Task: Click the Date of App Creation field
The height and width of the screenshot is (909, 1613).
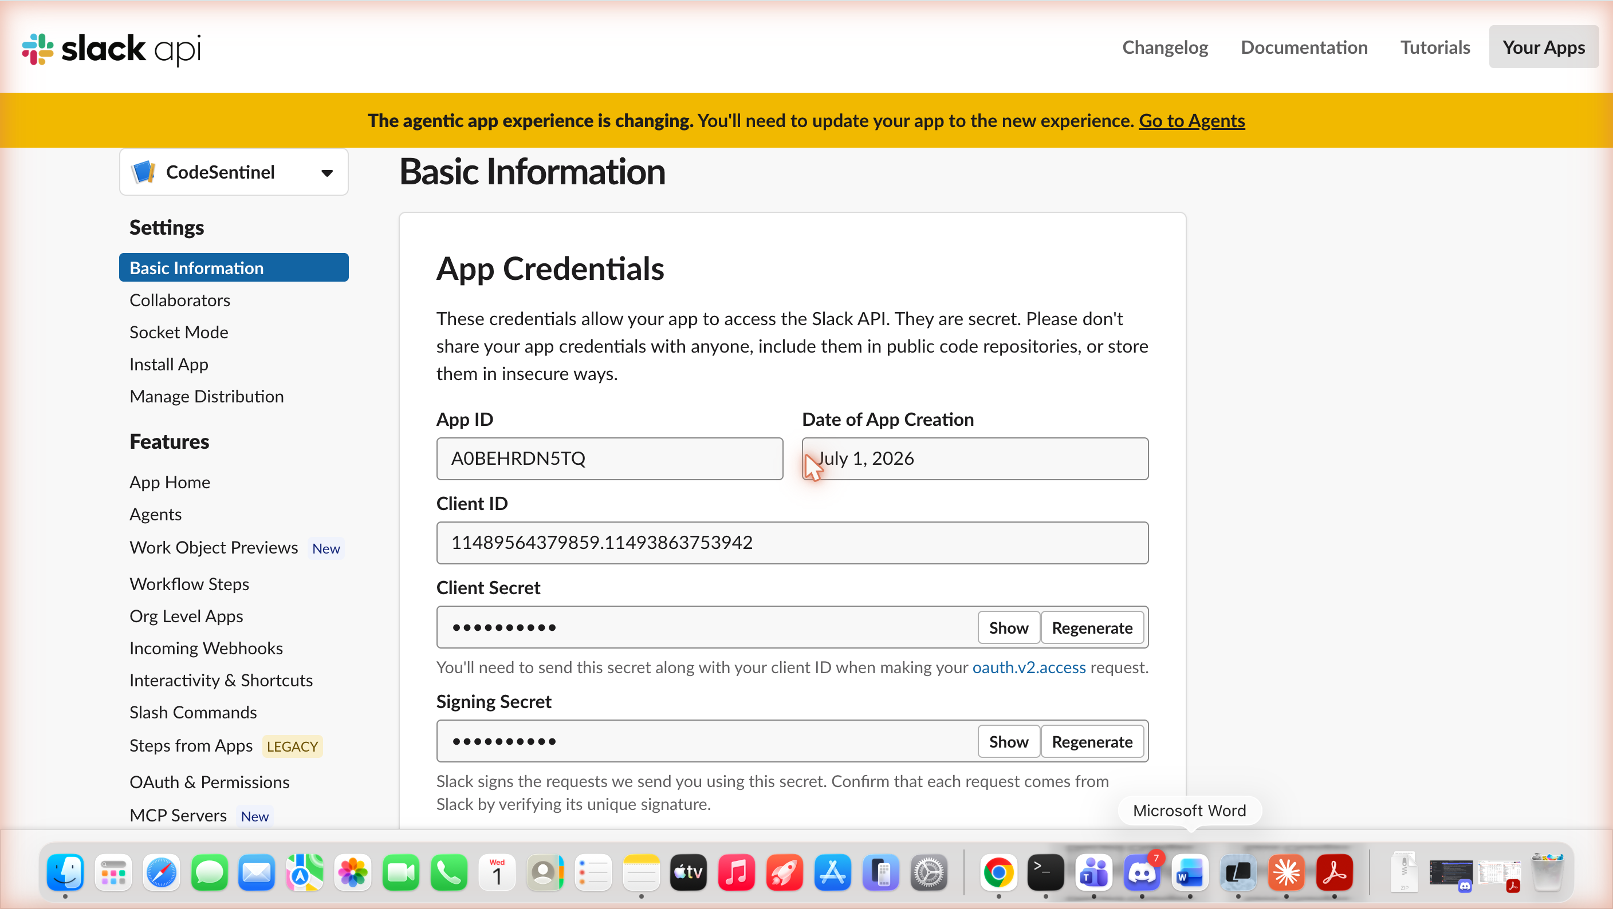Action: coord(975,459)
